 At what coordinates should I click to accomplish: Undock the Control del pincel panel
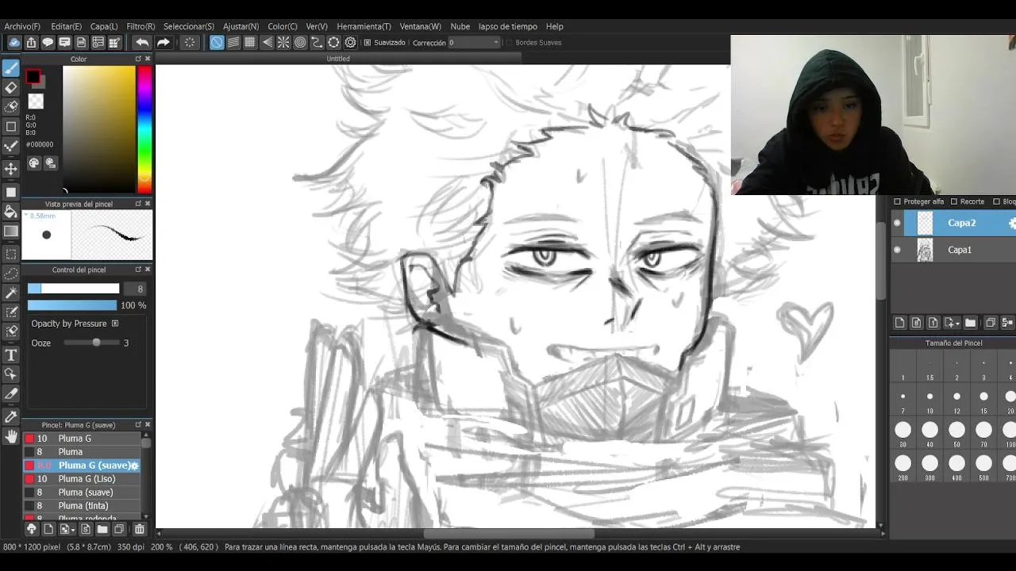[x=137, y=270]
